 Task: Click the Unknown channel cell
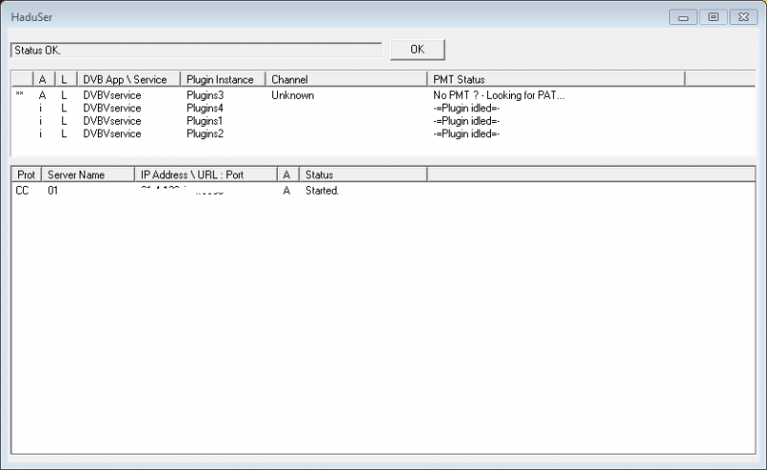coord(292,96)
